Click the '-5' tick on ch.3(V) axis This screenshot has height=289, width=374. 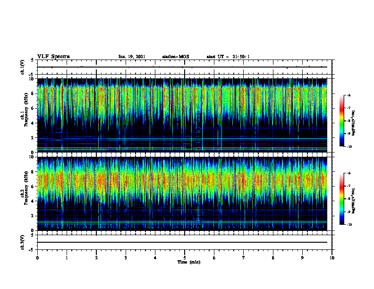tap(32, 250)
